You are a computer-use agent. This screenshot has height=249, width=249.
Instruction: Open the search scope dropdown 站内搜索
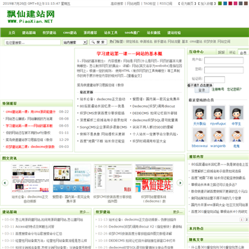coord(75,42)
